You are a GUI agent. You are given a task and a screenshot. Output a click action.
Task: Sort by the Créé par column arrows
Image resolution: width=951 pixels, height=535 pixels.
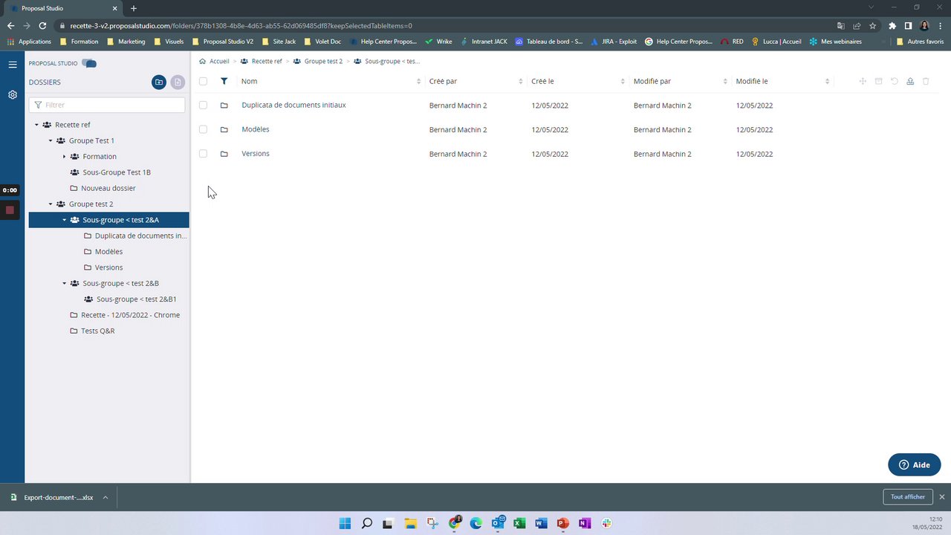[x=520, y=81]
